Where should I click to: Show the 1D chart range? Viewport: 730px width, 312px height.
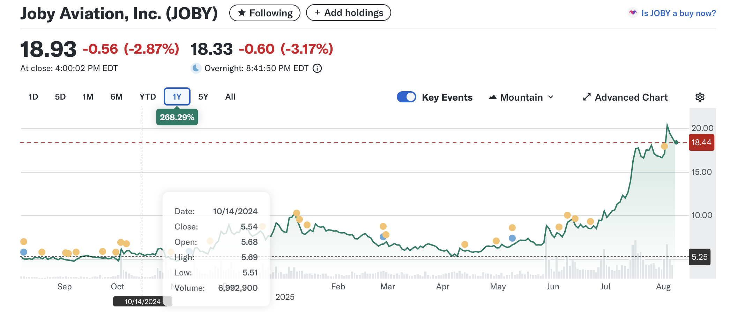pos(33,97)
